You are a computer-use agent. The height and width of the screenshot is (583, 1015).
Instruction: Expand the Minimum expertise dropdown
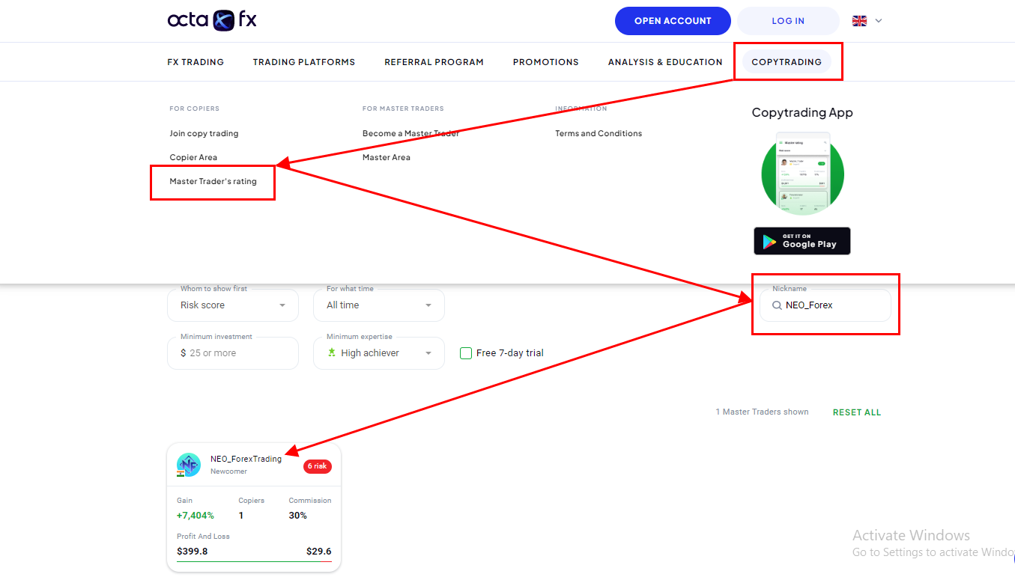coord(428,353)
